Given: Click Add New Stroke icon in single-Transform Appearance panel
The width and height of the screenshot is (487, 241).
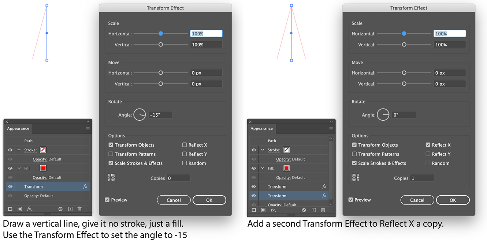Looking at the screenshot, I should [10, 209].
